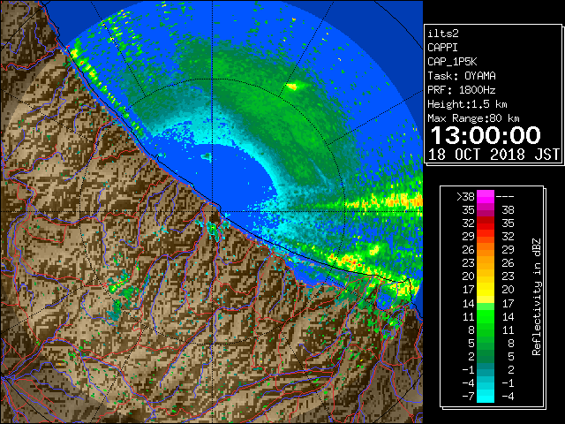Select the 'ilts2' label in the info box
The image size is (565, 424).
click(x=443, y=34)
